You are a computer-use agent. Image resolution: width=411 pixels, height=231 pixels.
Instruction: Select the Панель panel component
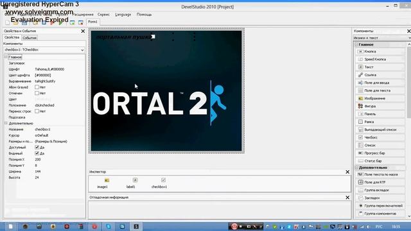pyautogui.click(x=380, y=114)
